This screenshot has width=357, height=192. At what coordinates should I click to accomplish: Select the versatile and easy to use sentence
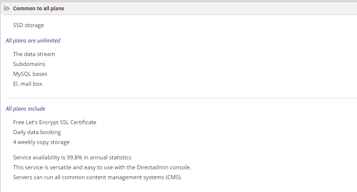[102, 167]
